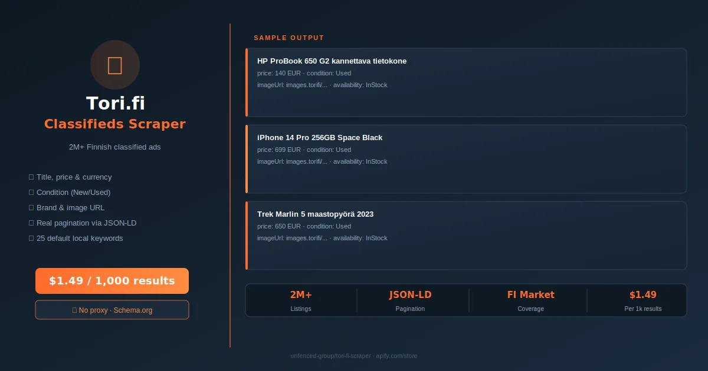Click the 'price: 140 EUR' line
The image size is (708, 371).
304,73
